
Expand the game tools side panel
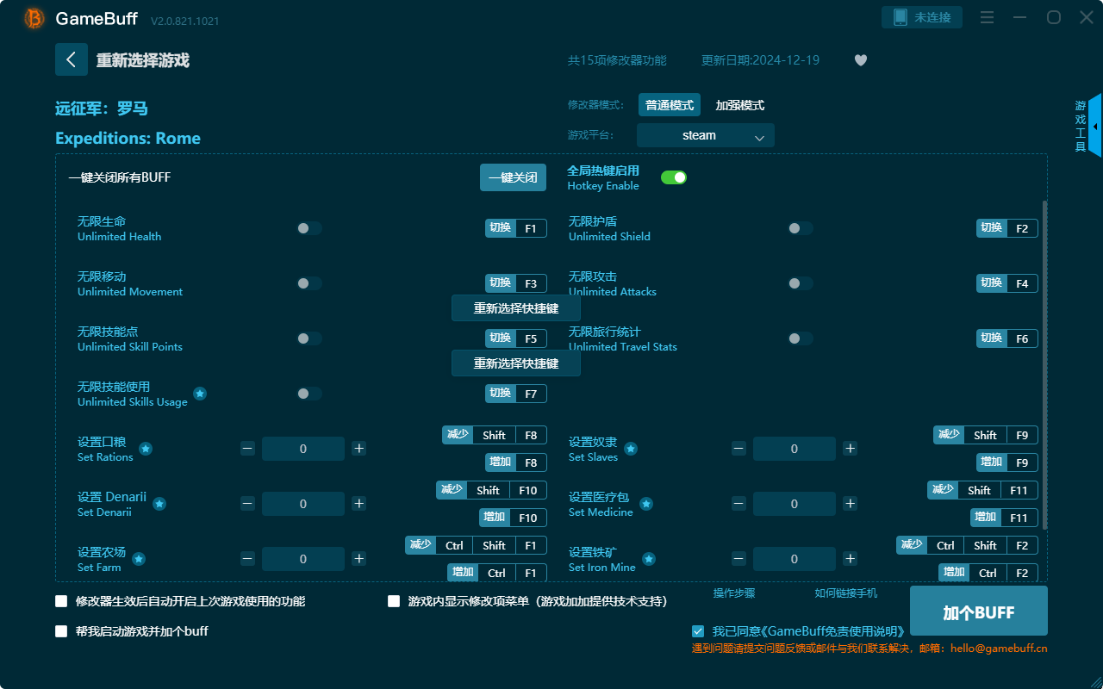pyautogui.click(x=1094, y=126)
